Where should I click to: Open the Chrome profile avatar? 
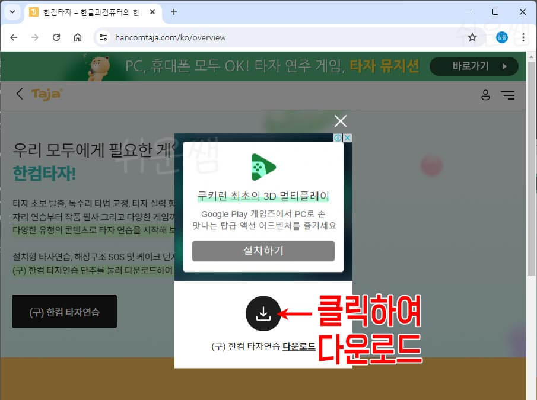tap(502, 37)
